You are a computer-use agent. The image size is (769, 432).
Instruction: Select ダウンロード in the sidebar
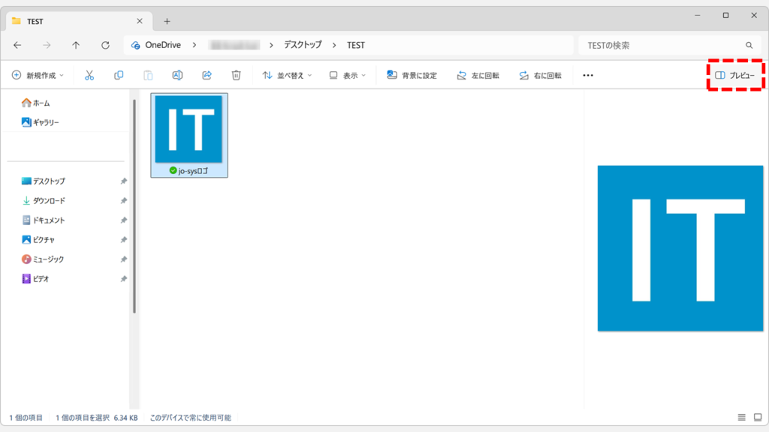[49, 201]
